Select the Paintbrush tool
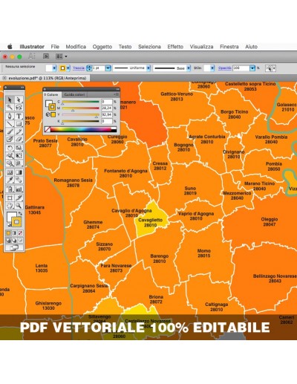 [10, 131]
